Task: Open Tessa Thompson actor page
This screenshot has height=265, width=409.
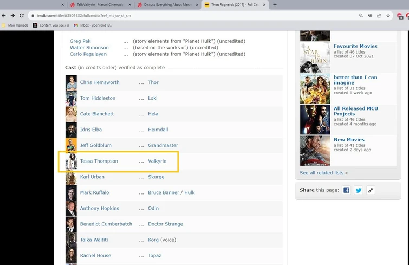Action: (x=99, y=161)
